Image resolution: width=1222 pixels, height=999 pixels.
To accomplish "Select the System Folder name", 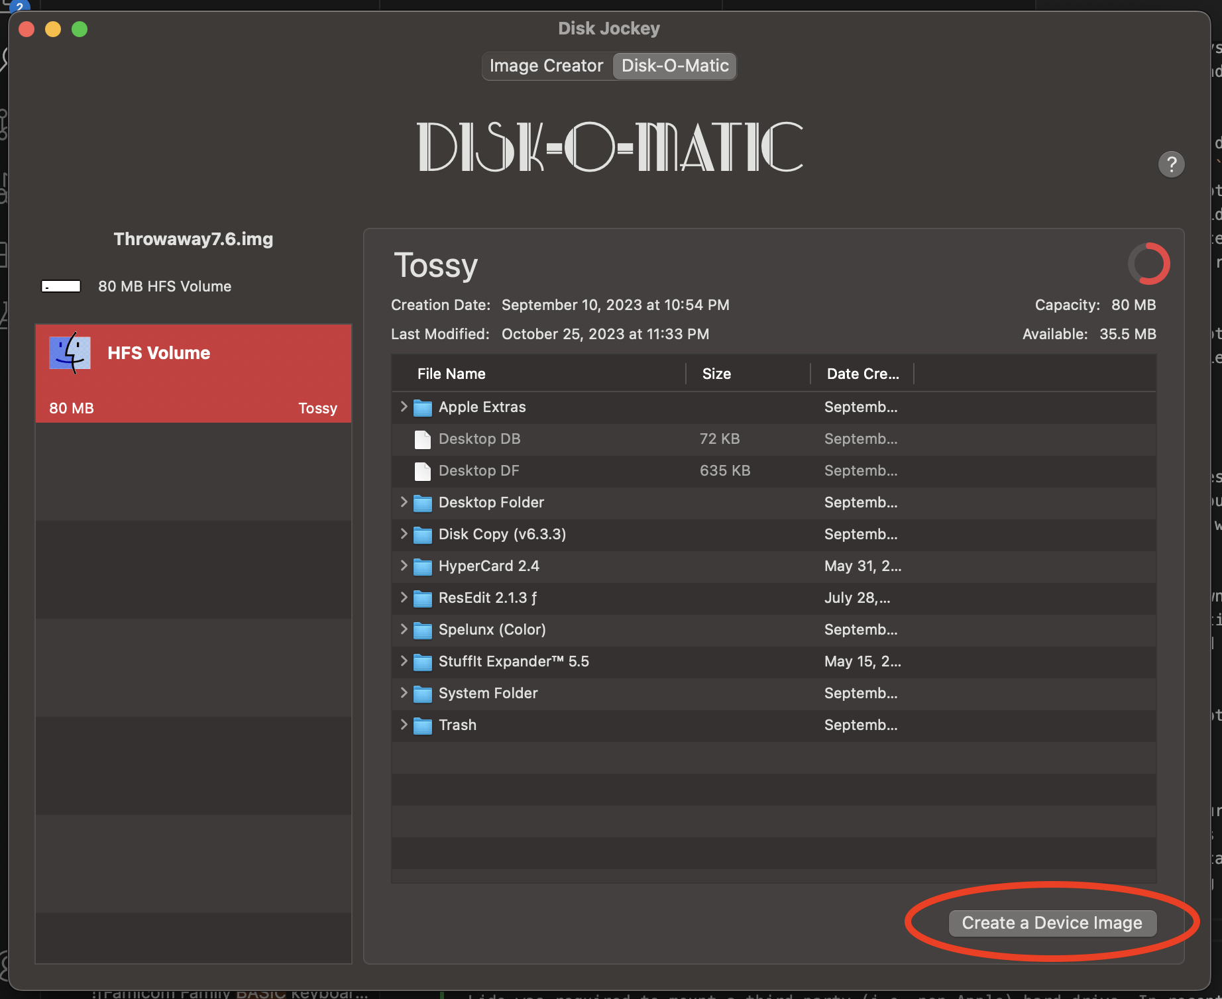I will point(488,693).
